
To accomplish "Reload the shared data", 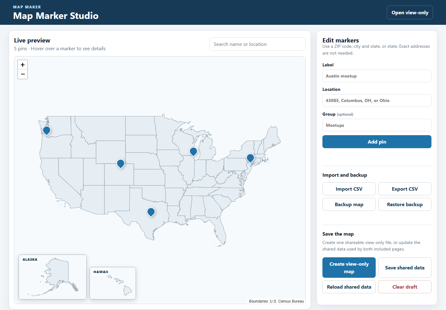I will point(349,287).
